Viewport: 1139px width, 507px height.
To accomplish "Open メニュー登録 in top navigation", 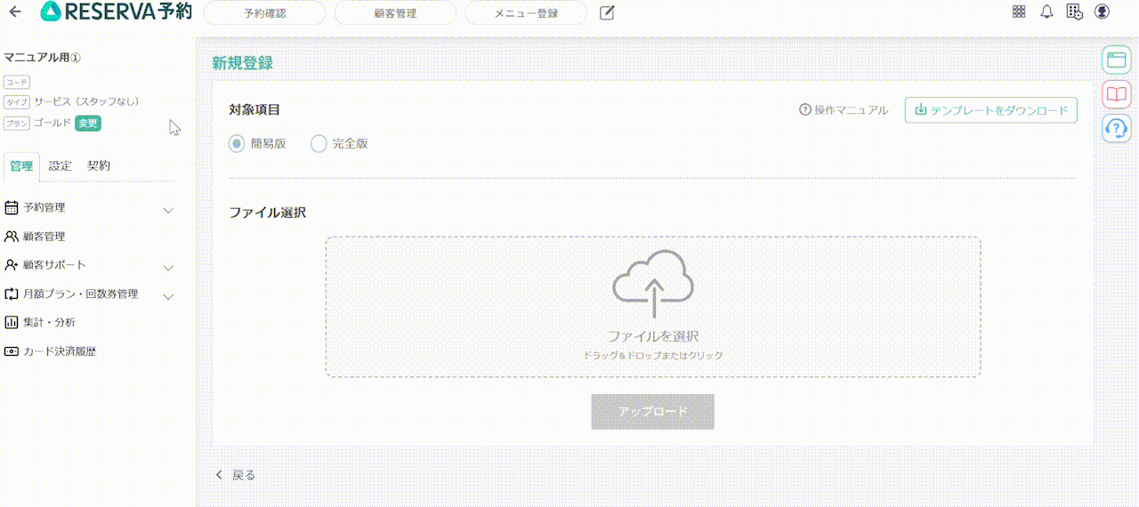I will tap(526, 13).
